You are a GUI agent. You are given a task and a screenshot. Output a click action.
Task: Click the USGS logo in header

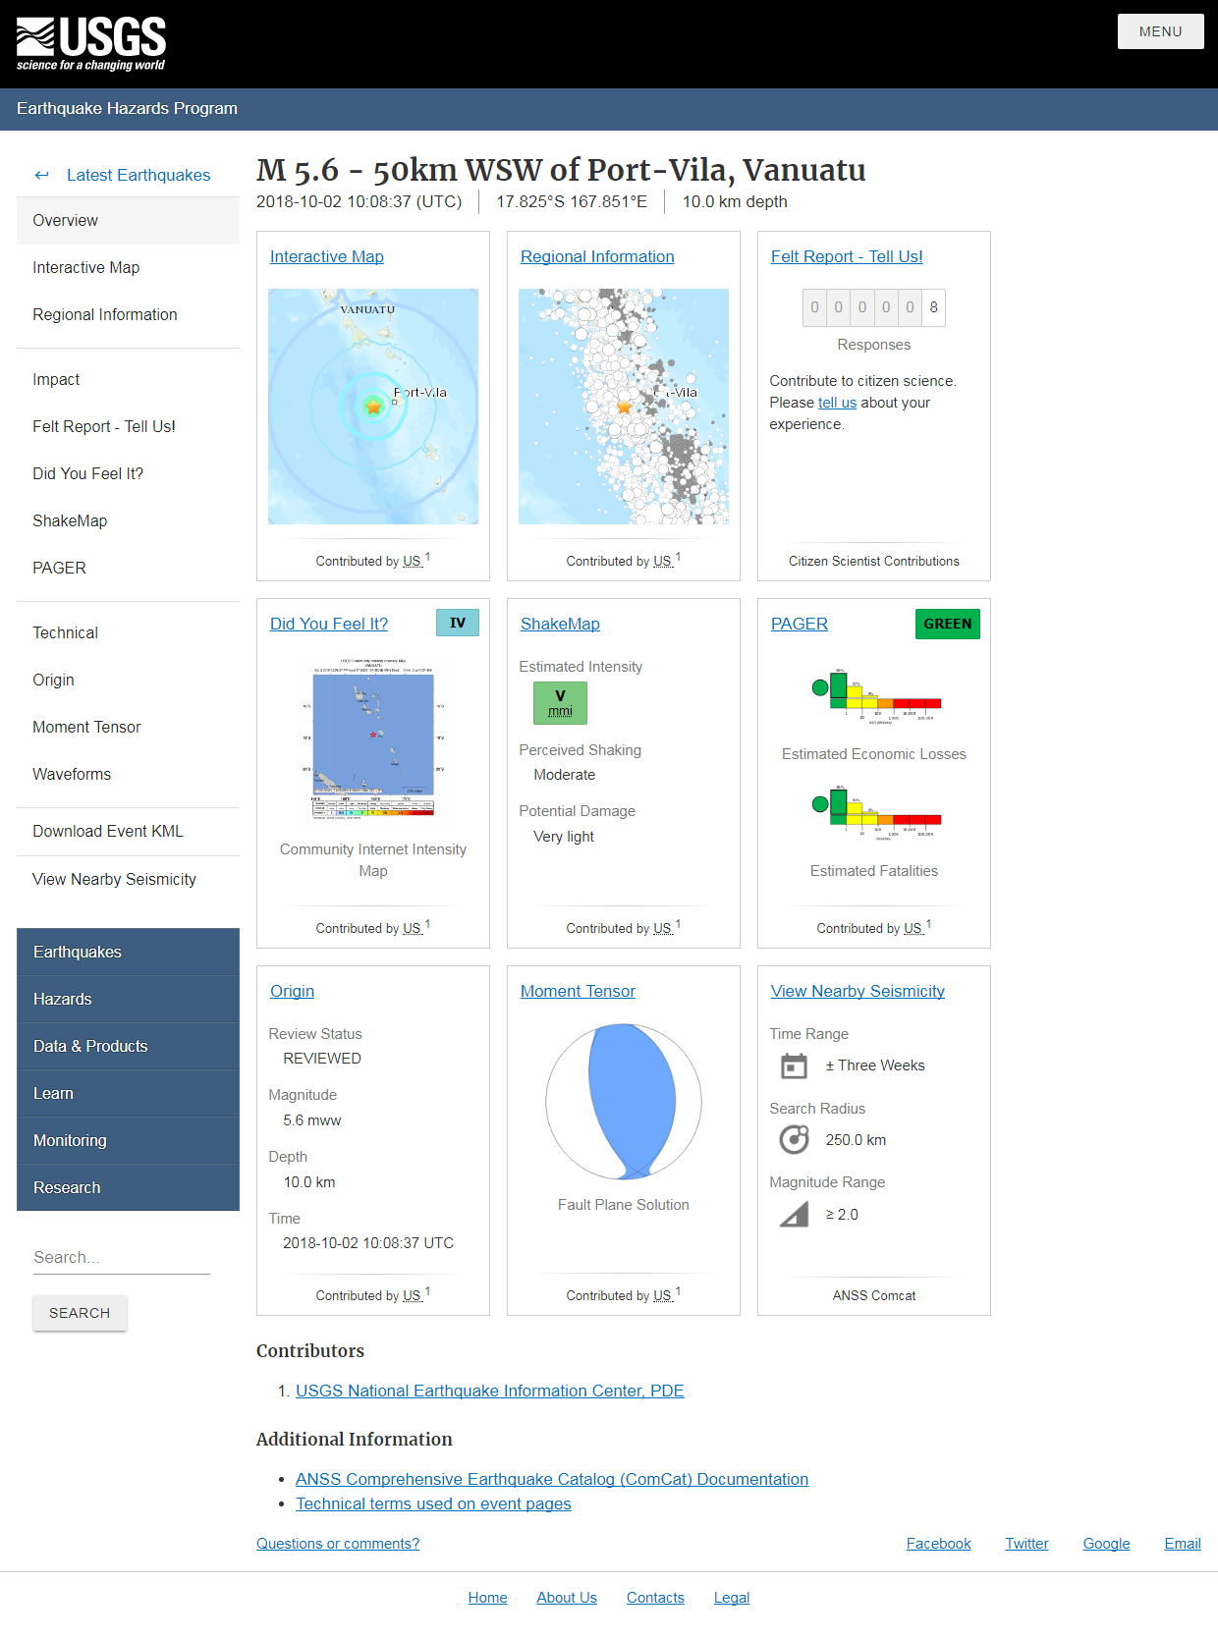point(91,44)
